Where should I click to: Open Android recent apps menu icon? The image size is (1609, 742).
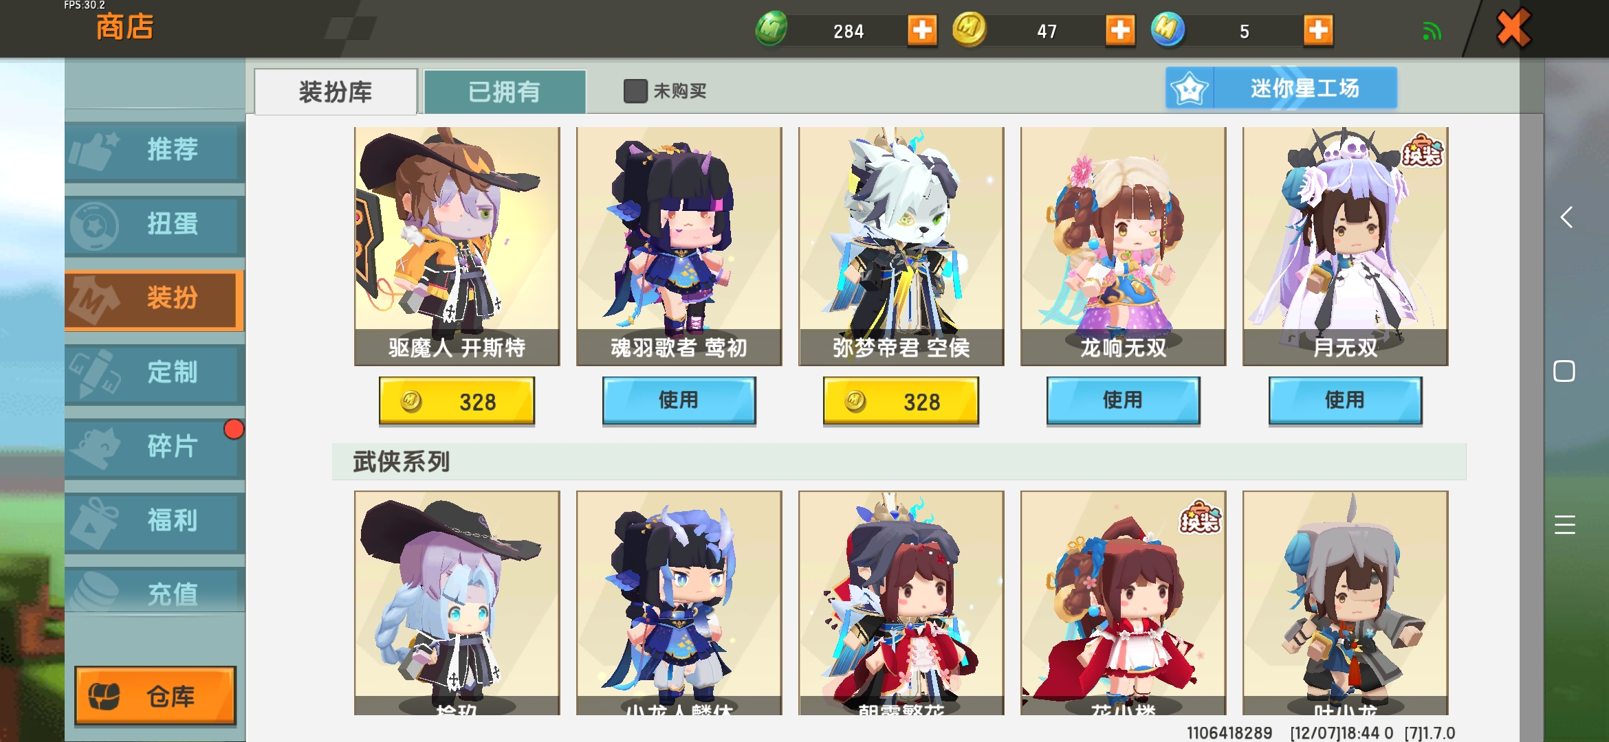[1565, 525]
